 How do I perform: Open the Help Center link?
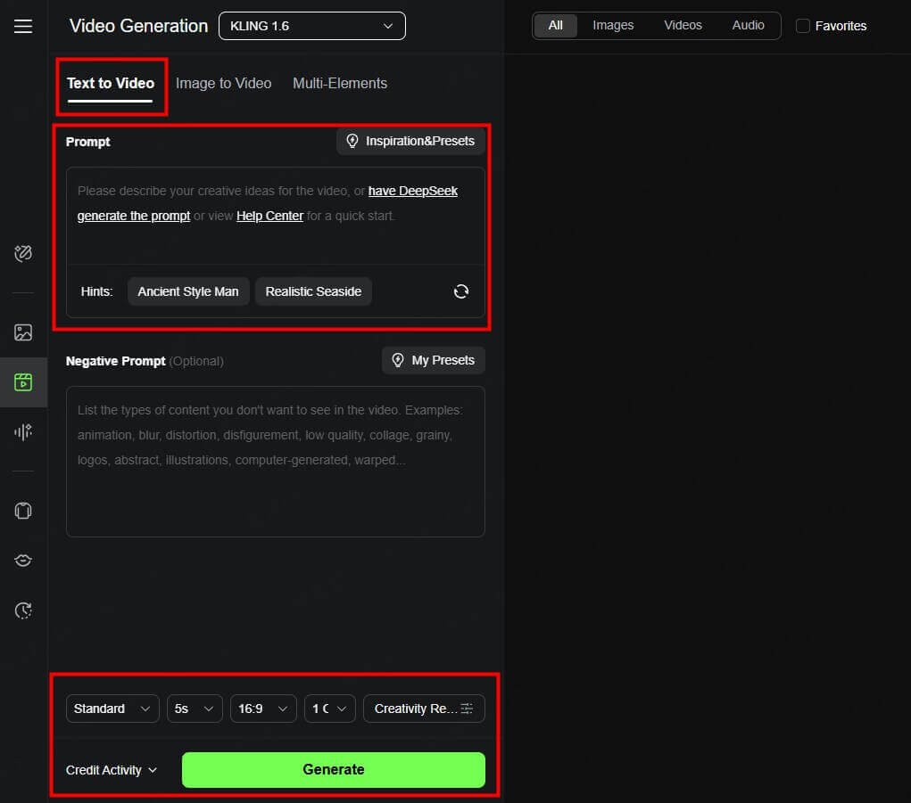[269, 216]
